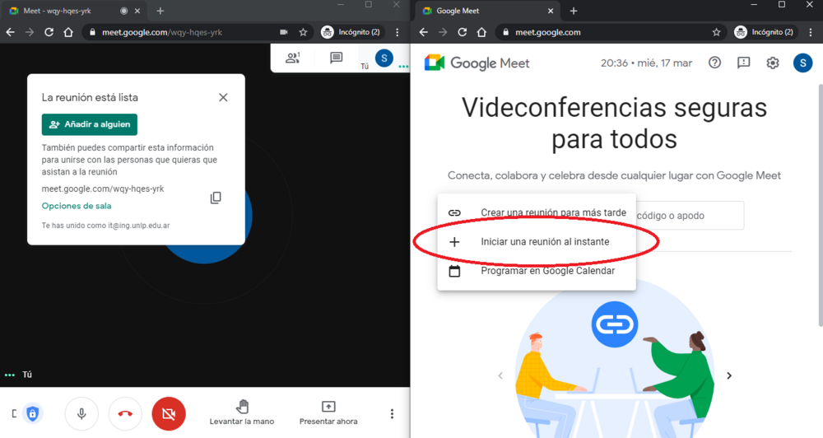Mute the microphone
Image resolution: width=823 pixels, height=438 pixels.
pyautogui.click(x=81, y=413)
